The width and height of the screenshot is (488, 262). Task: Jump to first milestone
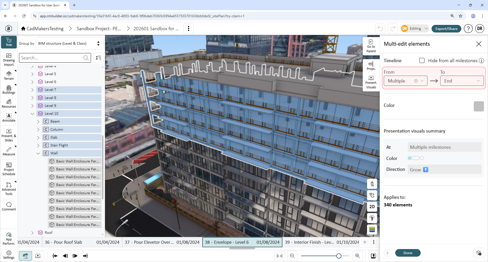[55, 256]
